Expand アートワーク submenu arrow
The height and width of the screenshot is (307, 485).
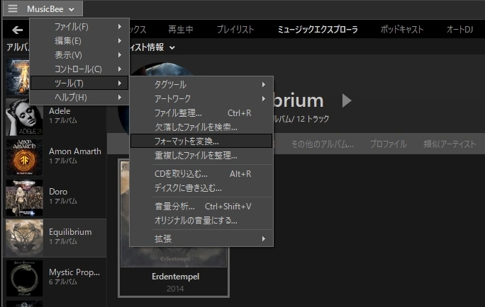click(x=264, y=99)
